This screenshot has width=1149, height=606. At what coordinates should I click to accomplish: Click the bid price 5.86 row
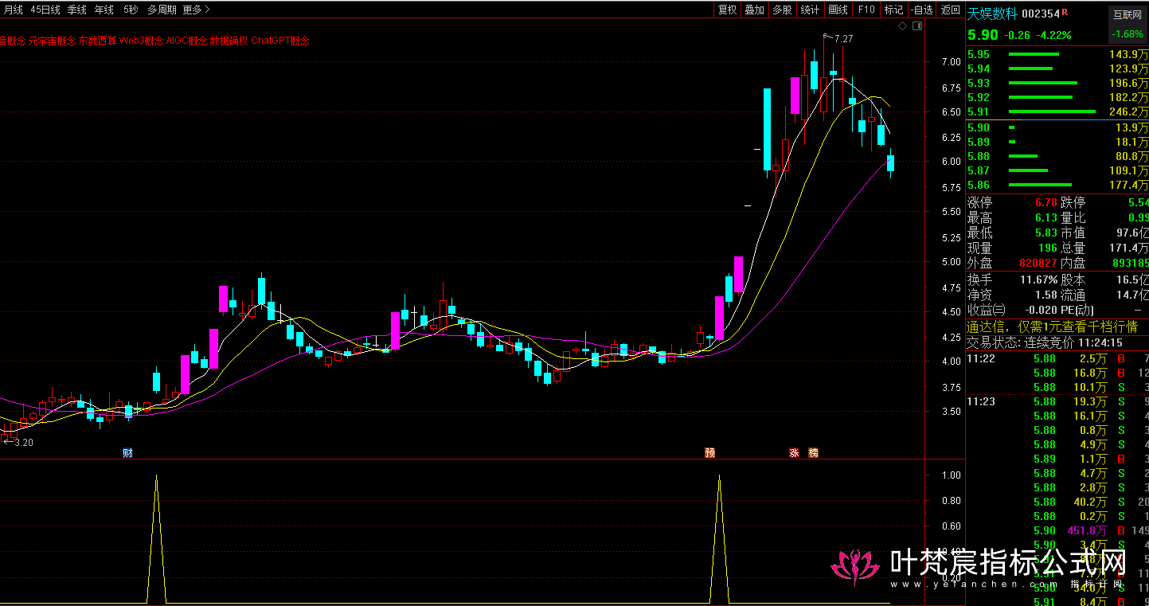click(1057, 185)
